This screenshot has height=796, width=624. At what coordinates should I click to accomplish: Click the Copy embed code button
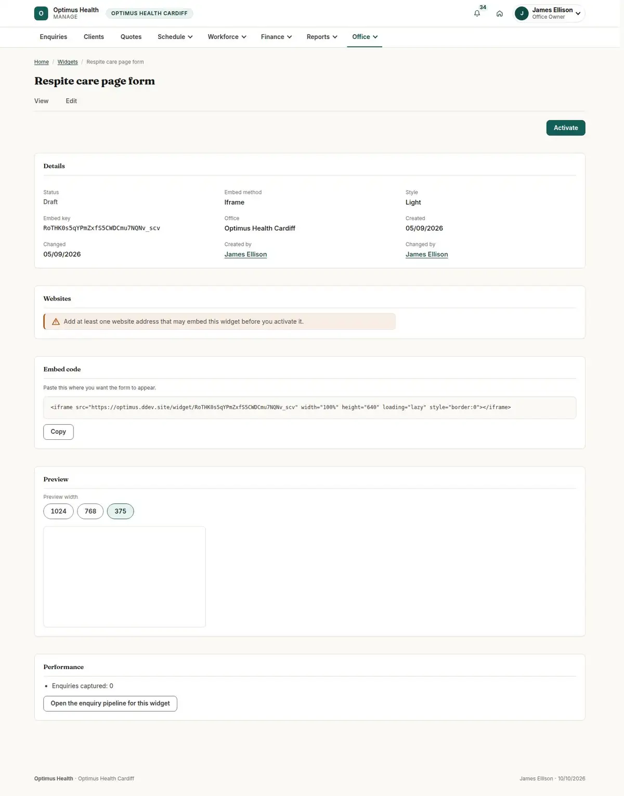coord(58,432)
